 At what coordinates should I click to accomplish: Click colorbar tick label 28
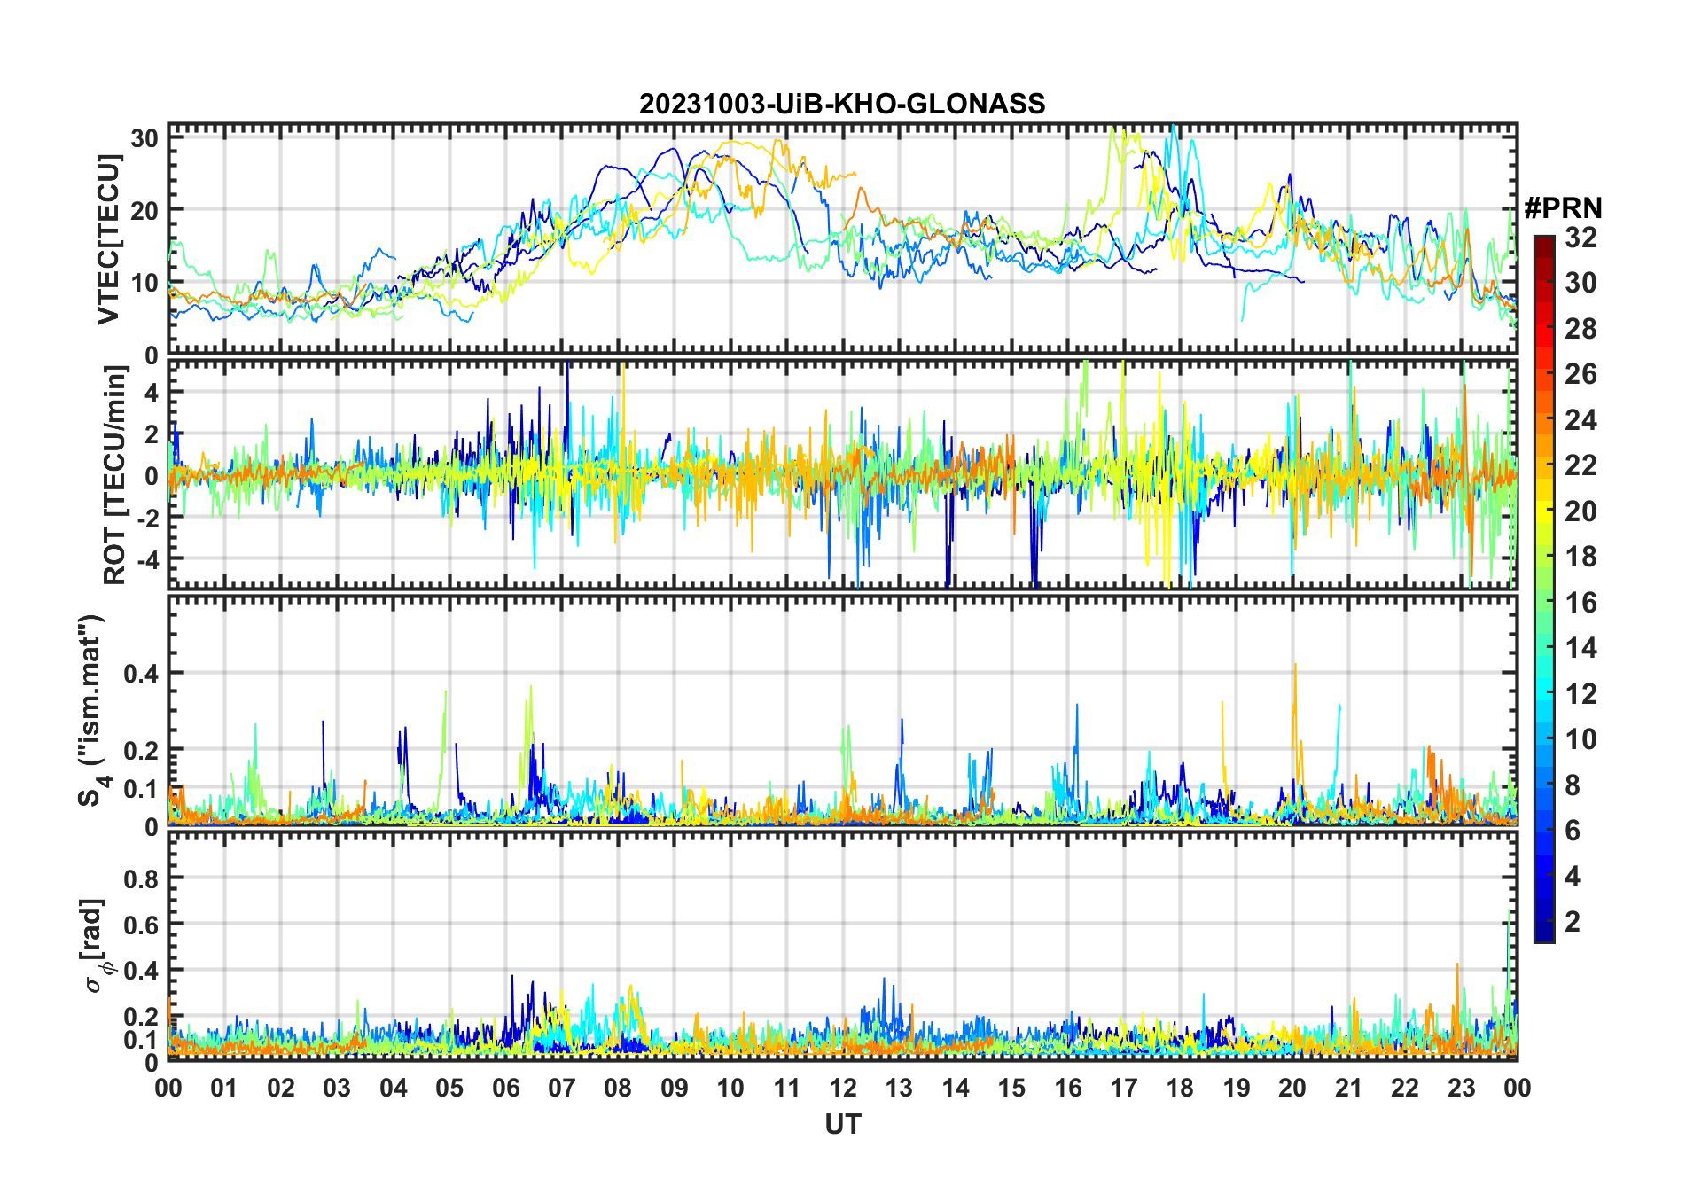pos(1581,328)
